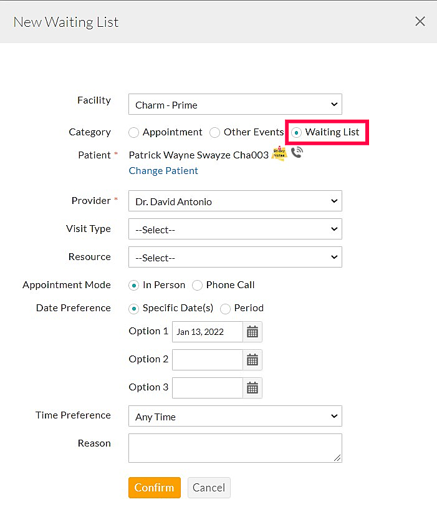Click inside the Reason text box
Image resolution: width=437 pixels, height=522 pixels.
pos(235,448)
